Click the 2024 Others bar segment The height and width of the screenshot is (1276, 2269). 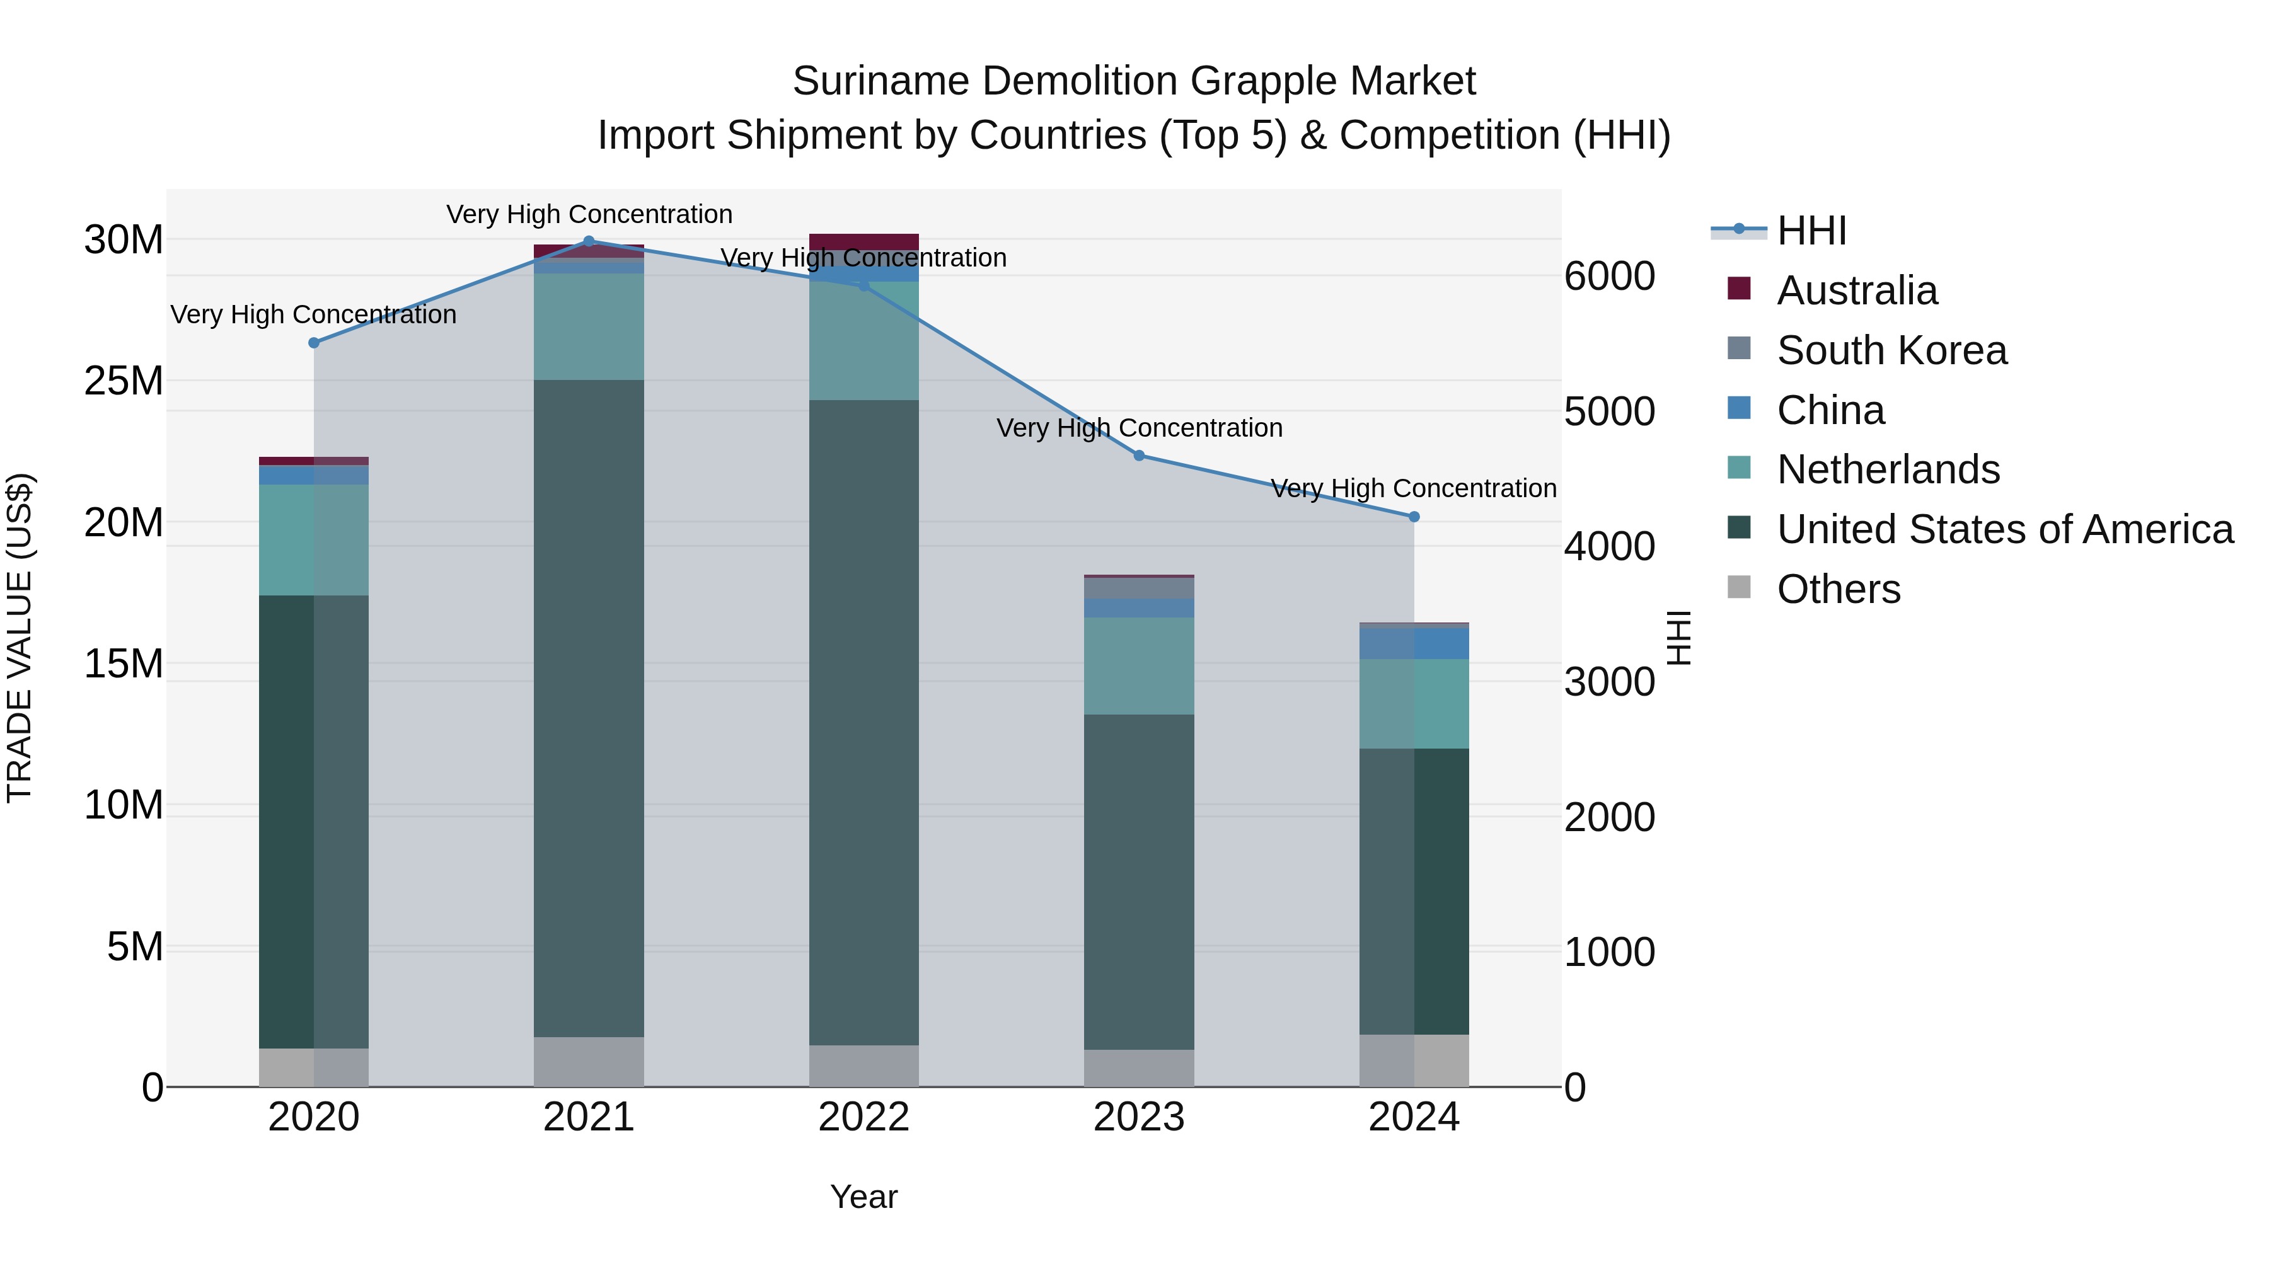(x=1414, y=1060)
